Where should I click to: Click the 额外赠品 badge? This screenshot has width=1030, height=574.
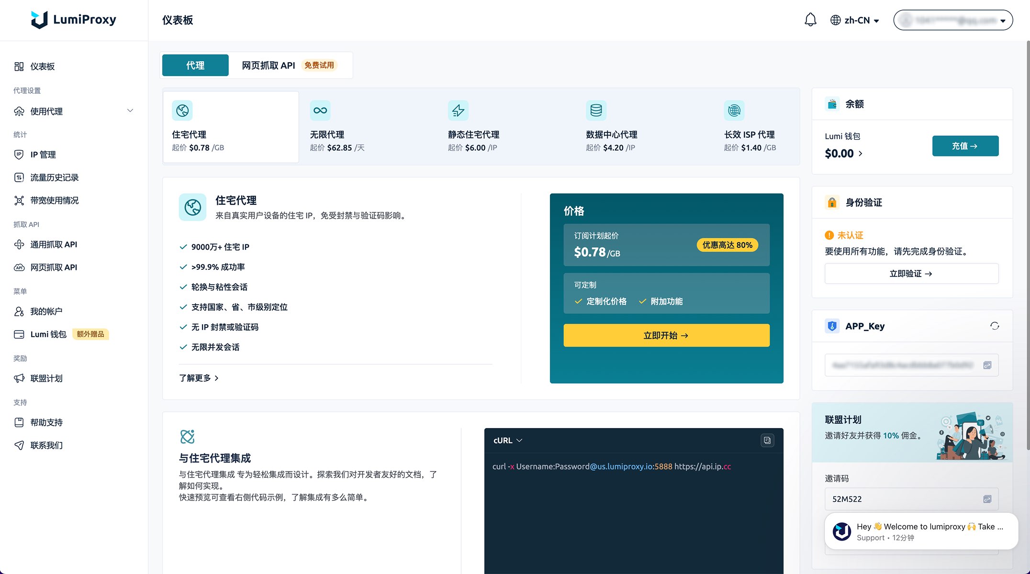90,334
